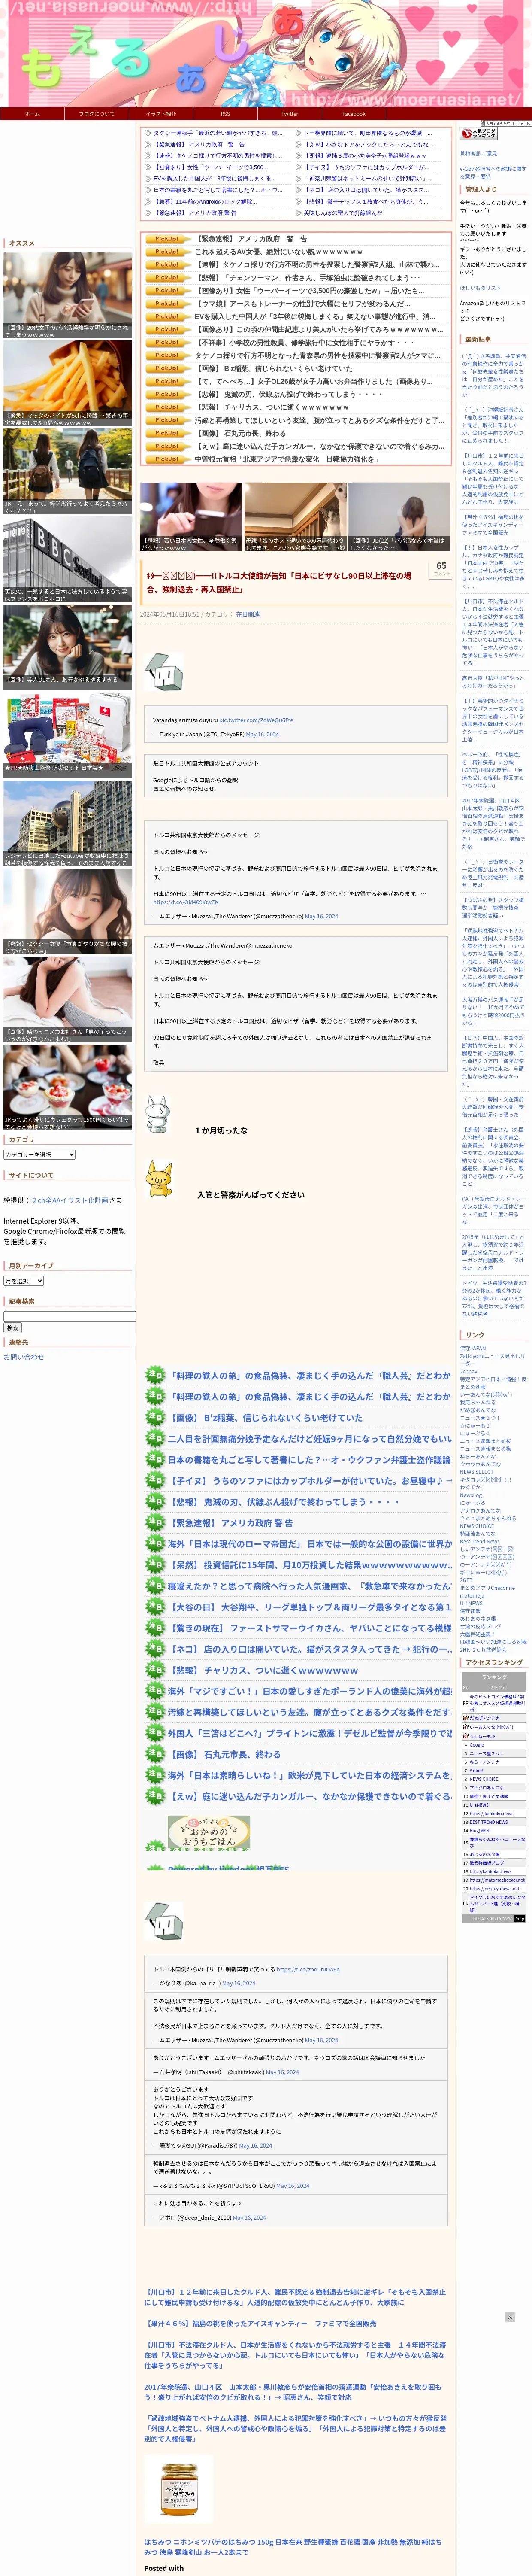Image resolution: width=532 pixels, height=2576 pixels.
Task: Click green 注目 badge beside 鬼滅の刃 link
Action: point(155,1501)
